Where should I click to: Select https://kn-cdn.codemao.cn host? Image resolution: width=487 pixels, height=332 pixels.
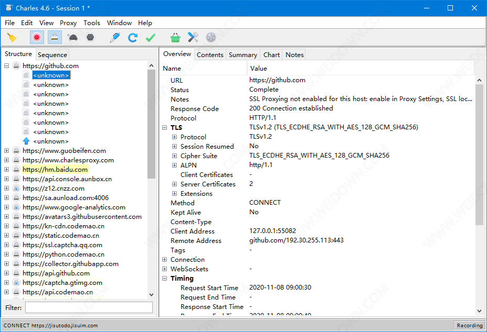[x=63, y=226]
